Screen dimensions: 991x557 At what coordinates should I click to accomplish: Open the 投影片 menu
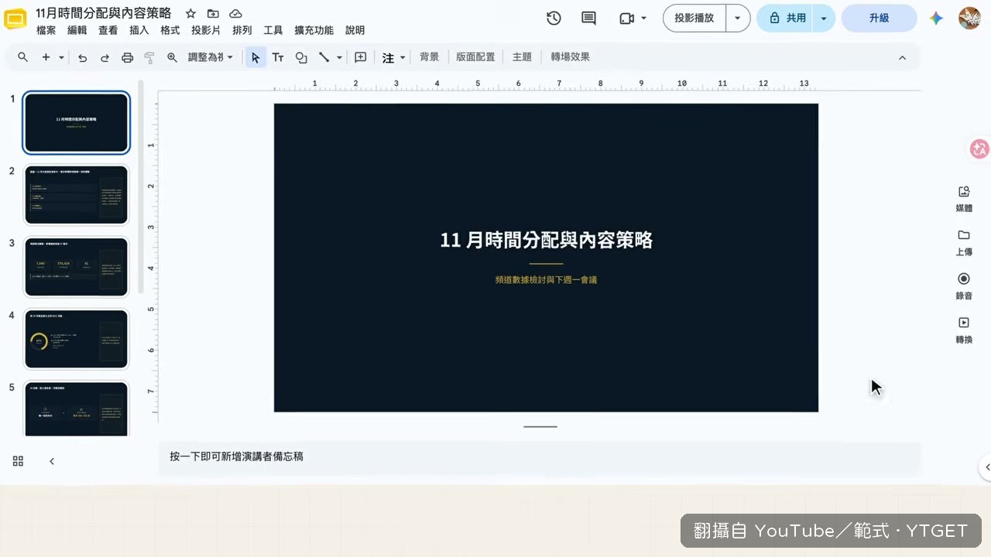(206, 30)
